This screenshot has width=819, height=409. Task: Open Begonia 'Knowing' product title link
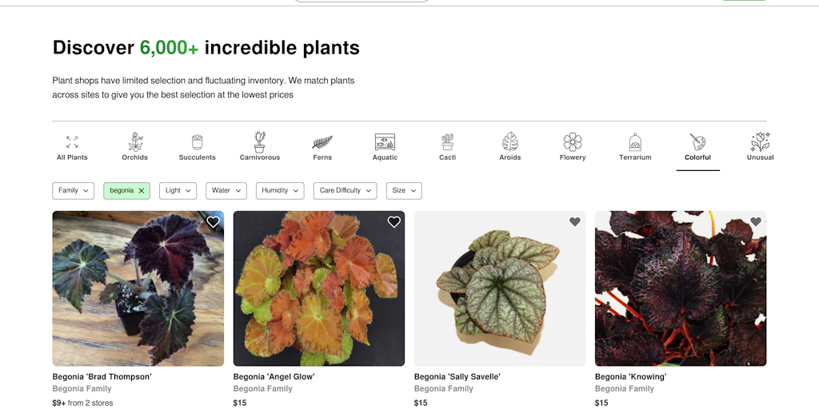tap(630, 376)
